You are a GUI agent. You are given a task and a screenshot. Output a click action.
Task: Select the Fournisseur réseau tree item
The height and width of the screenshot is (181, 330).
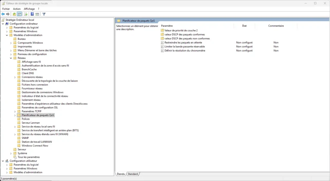tap(32, 88)
